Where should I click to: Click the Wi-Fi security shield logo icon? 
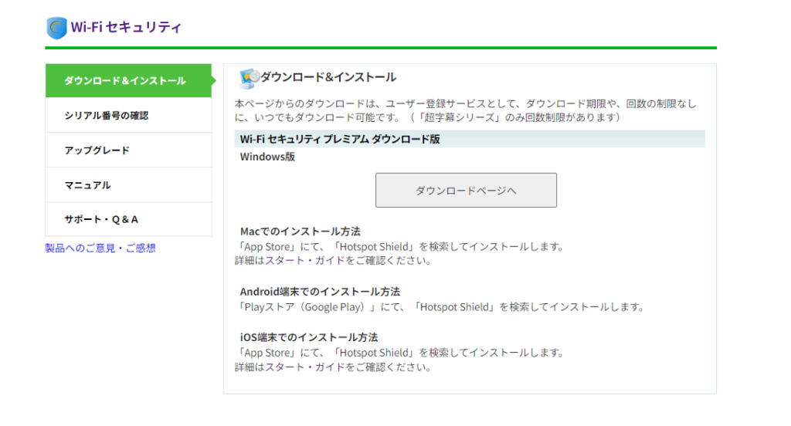tap(57, 28)
